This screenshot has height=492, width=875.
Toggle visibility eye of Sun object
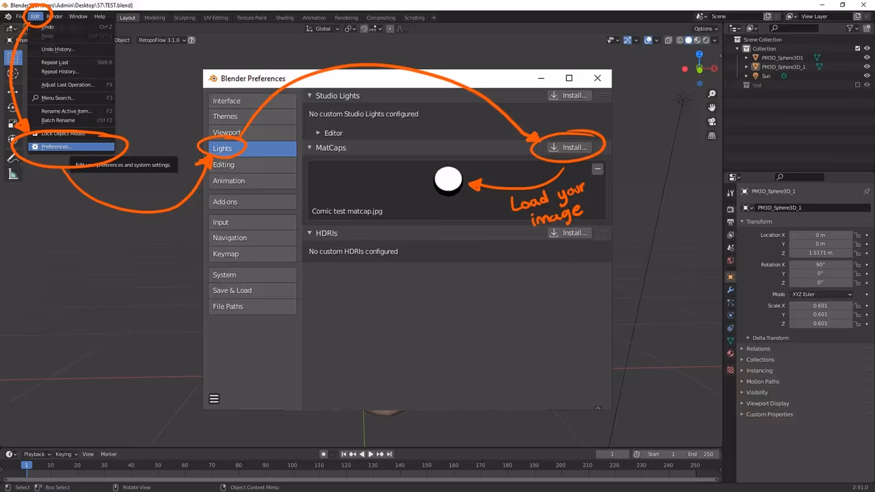(x=867, y=76)
